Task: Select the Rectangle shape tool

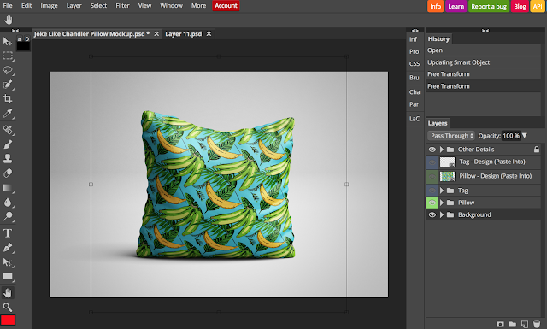Action: [x=8, y=277]
